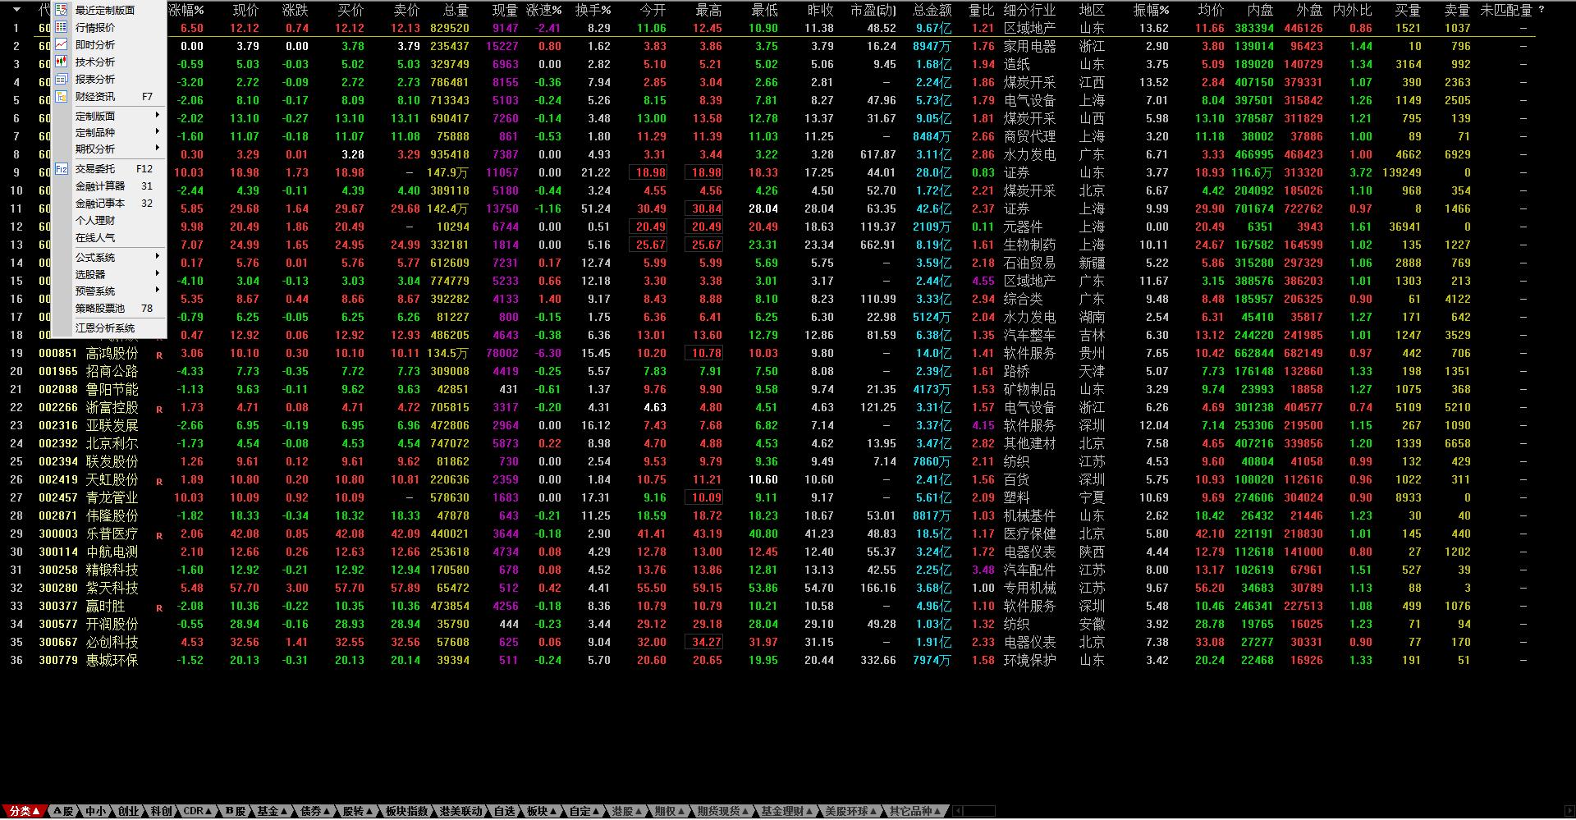Open the 科创 bottom tab
The height and width of the screenshot is (820, 1576).
[x=161, y=811]
